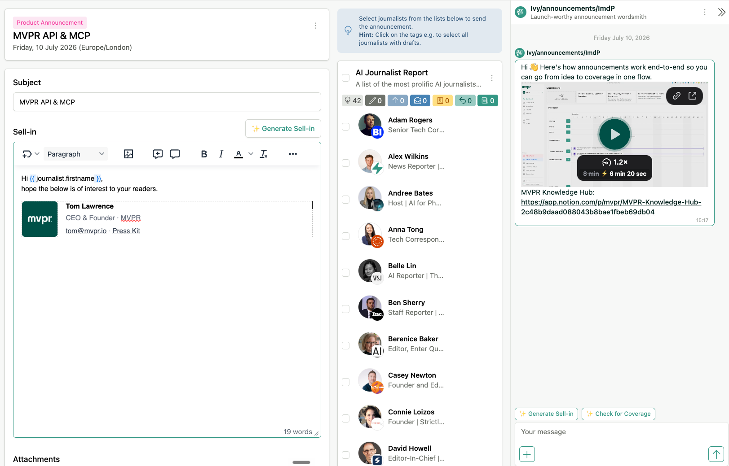Screen dimensions: 729x466
Task: Open David Howell journalist entry
Action: point(410,449)
